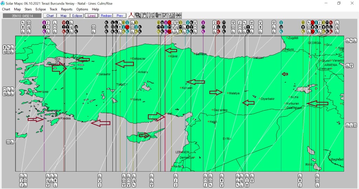Activate the magnifier zoom tool
Viewport: 359px width, 189px height.
click(x=138, y=15)
